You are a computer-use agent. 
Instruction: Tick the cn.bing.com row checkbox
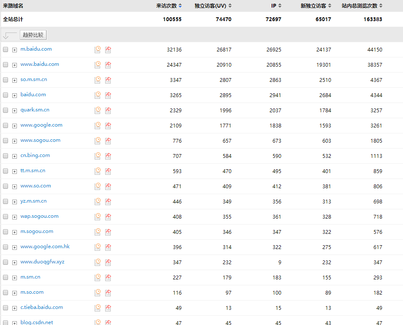click(x=5, y=156)
